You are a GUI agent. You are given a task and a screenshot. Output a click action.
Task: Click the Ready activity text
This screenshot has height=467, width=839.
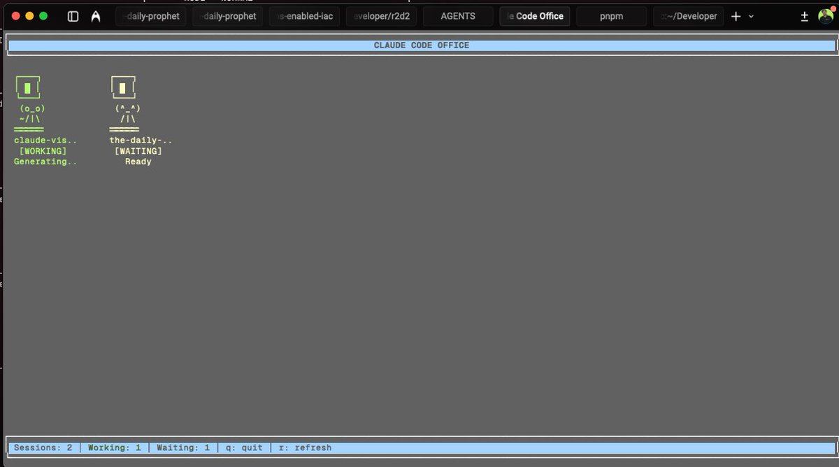[138, 161]
